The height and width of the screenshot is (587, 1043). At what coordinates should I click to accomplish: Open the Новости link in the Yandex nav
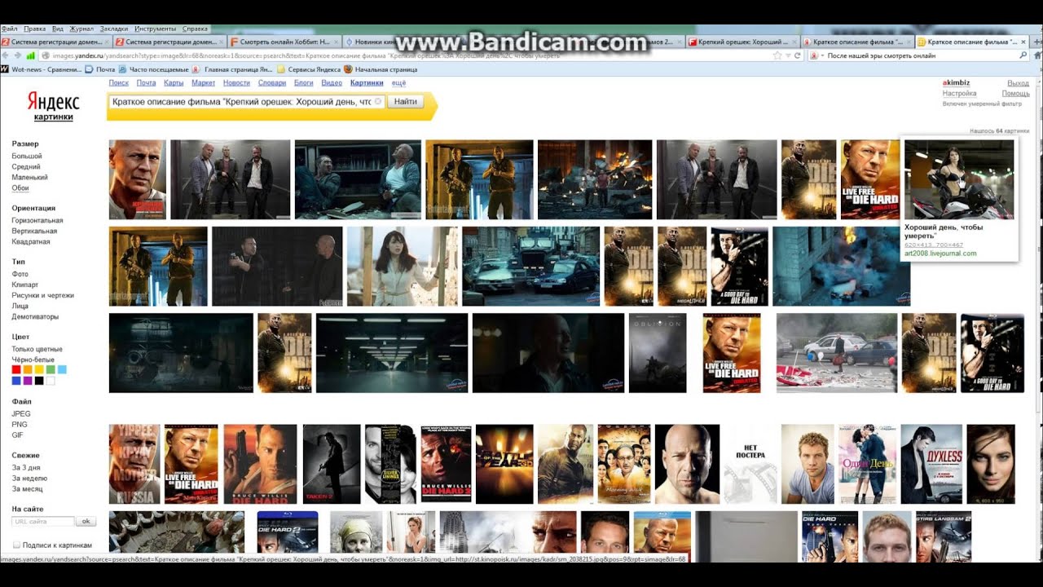click(x=236, y=83)
